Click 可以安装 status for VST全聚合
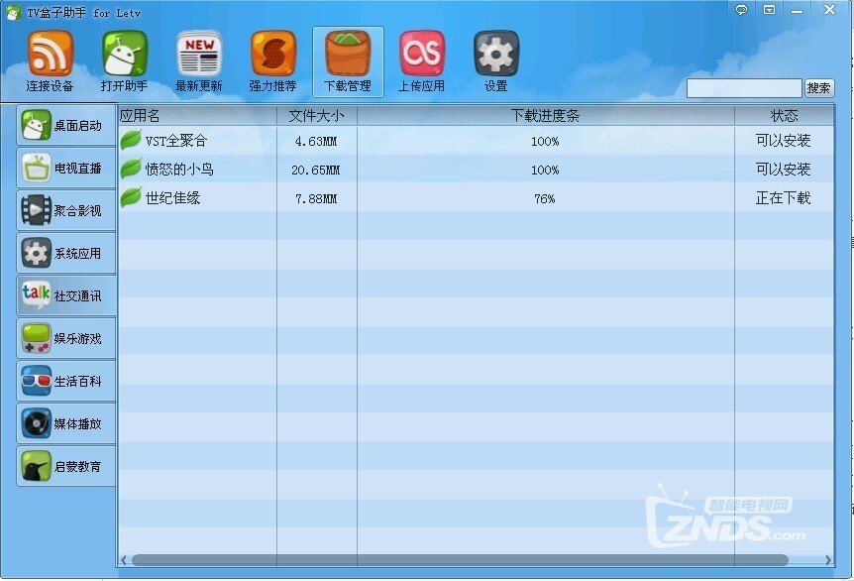 coord(784,141)
